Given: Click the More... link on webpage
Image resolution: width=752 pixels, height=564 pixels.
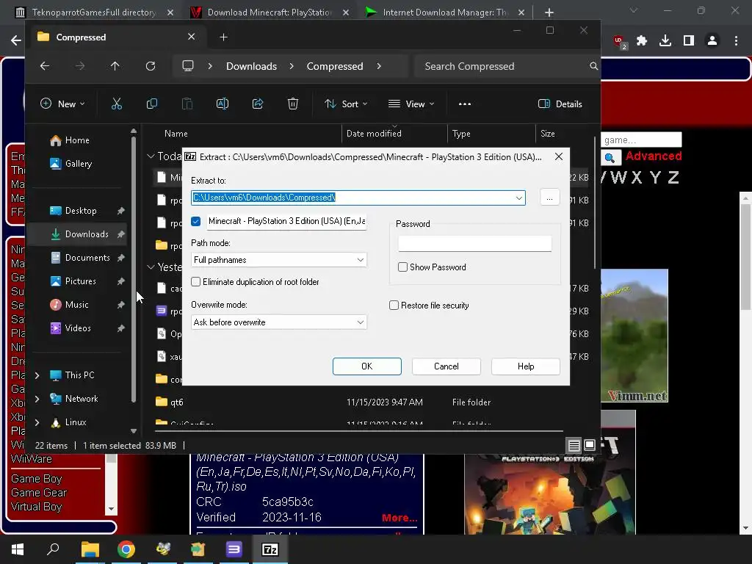Looking at the screenshot, I should coord(399,518).
